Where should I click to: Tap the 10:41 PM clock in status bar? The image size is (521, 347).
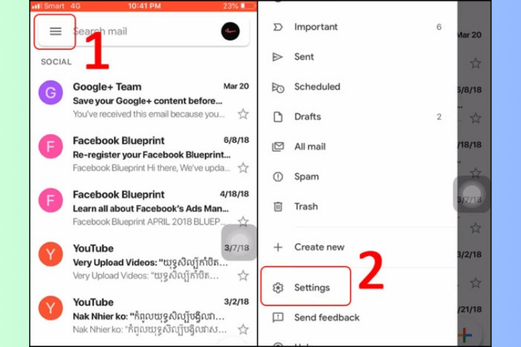pyautogui.click(x=144, y=6)
